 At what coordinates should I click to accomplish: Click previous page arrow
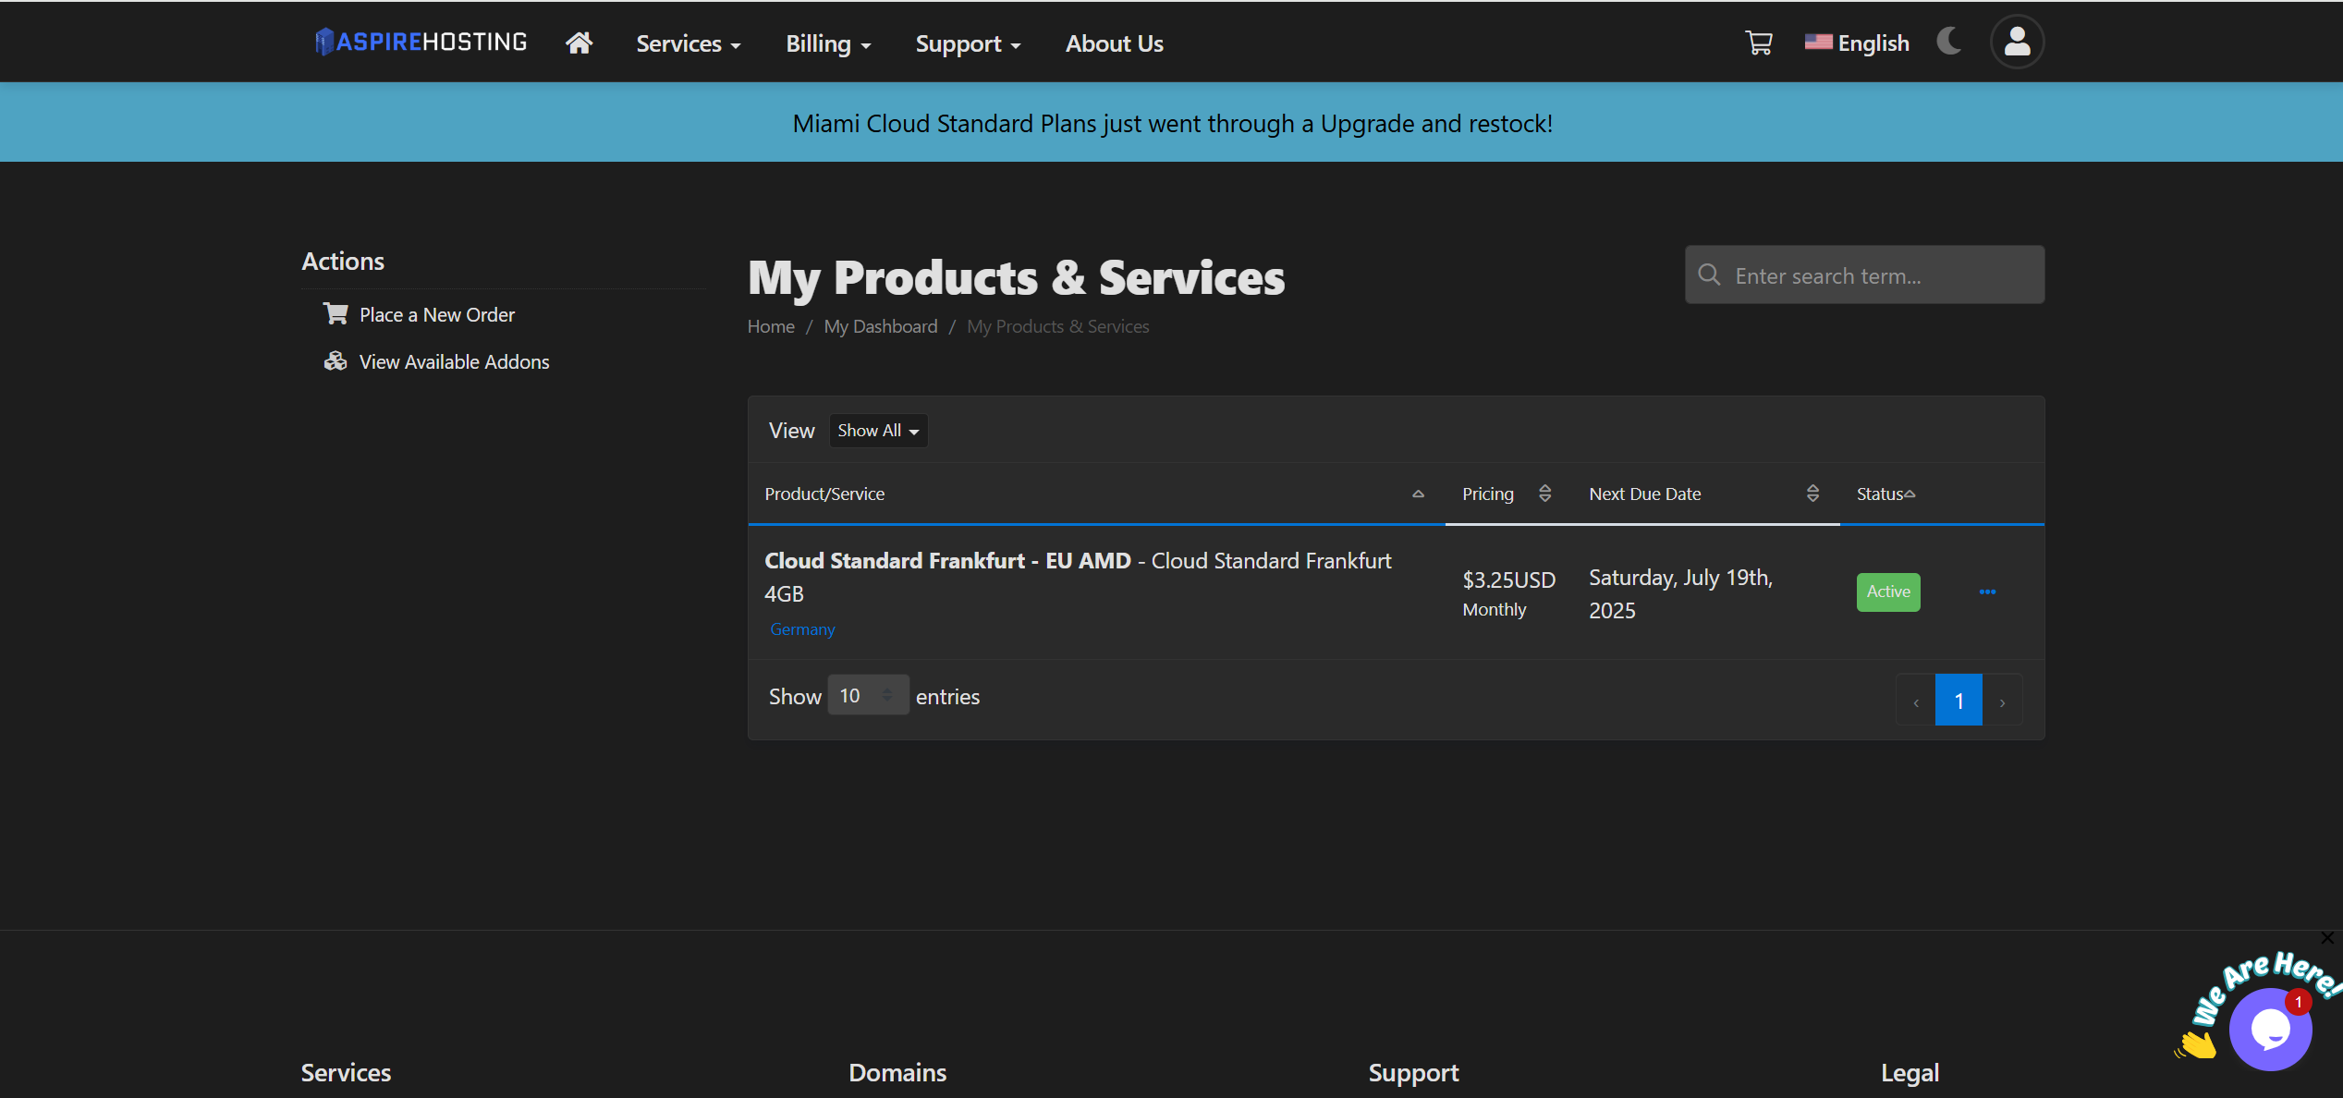point(1916,701)
